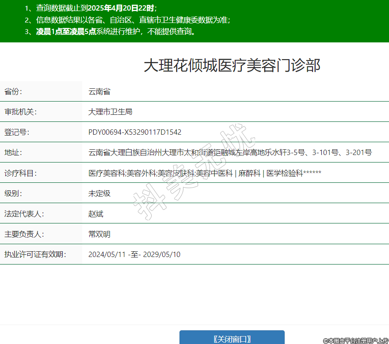This screenshot has height=344, width=389.
Task: Click the validity dates 2024/05/11 -至- 2029/05/10
Action: [134, 254]
